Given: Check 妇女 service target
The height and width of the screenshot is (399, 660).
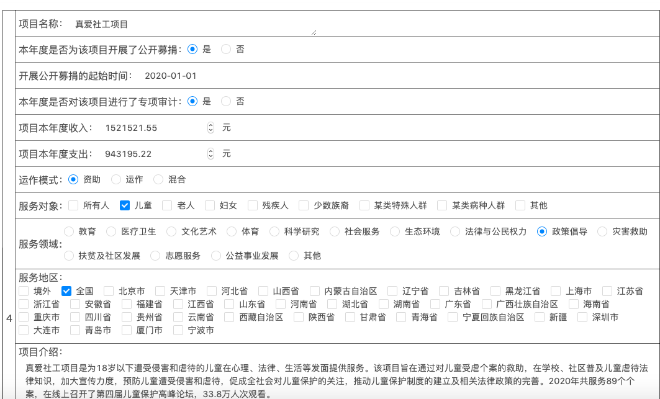Looking at the screenshot, I should point(210,205).
